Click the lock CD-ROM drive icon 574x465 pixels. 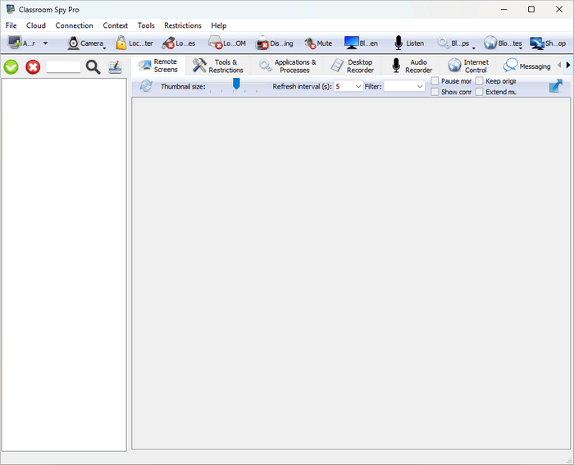pos(215,43)
